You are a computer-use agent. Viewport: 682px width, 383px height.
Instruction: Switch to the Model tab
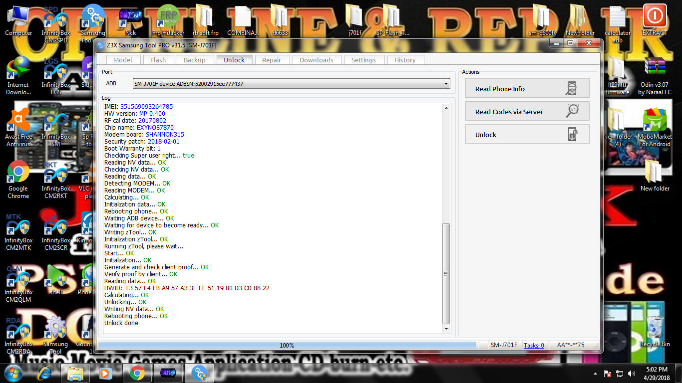(x=123, y=60)
